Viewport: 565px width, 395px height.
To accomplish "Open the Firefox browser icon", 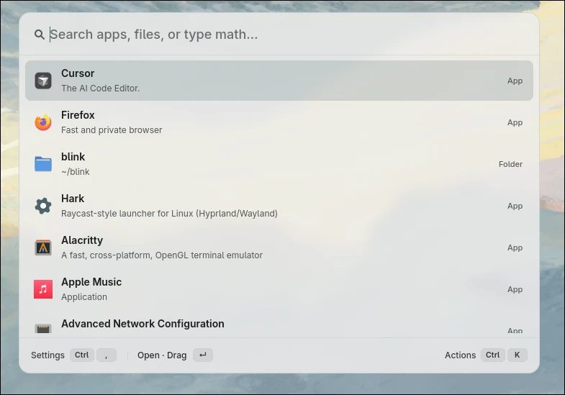I will pyautogui.click(x=43, y=122).
